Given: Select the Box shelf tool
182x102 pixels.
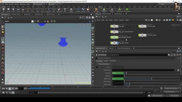Looking at the screenshot, I should (x=4, y=10).
